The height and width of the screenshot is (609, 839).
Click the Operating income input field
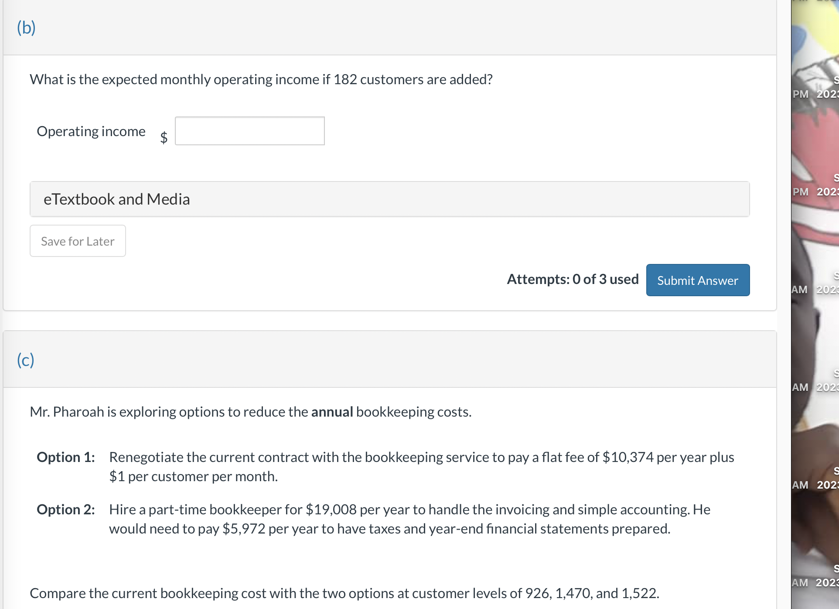249,130
